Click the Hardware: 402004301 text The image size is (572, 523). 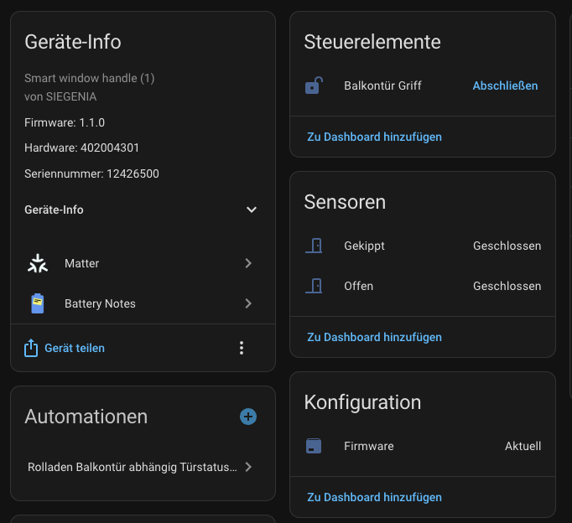point(81,148)
